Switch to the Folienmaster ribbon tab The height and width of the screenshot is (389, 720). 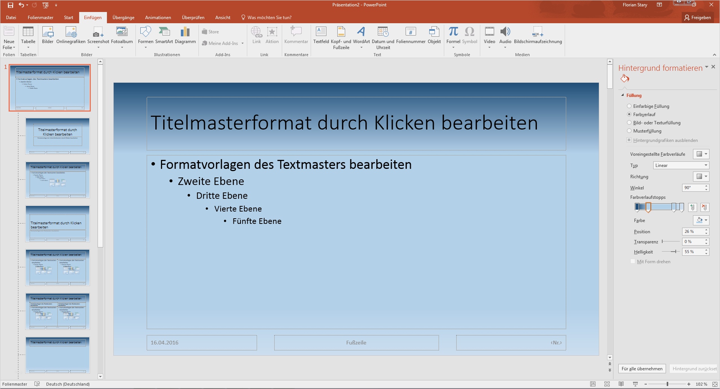pos(41,17)
